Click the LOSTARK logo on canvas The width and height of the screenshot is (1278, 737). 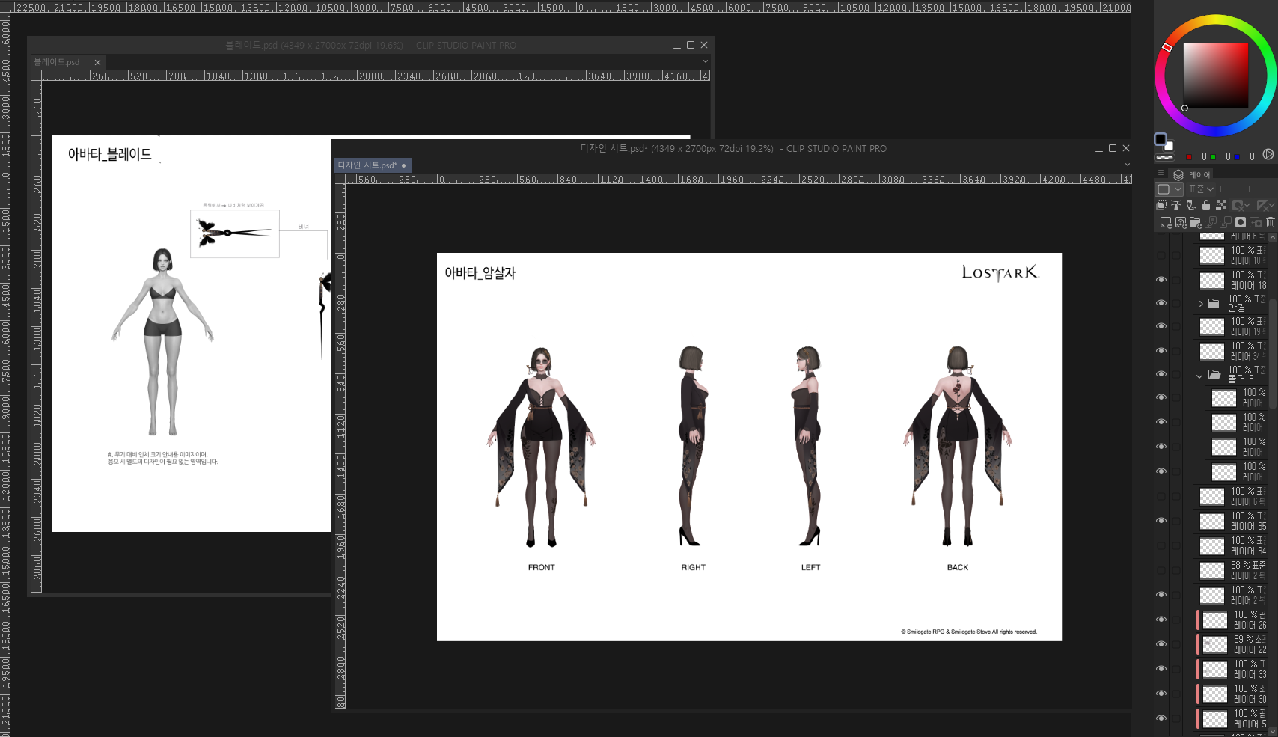(x=1000, y=272)
